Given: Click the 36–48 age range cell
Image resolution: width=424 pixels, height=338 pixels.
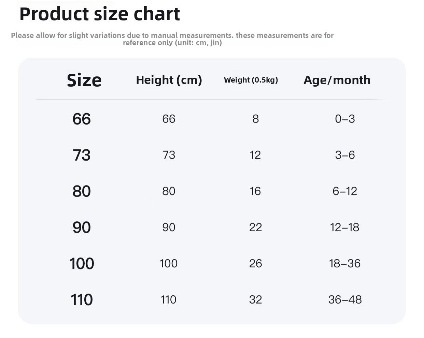Looking at the screenshot, I should 345,299.
